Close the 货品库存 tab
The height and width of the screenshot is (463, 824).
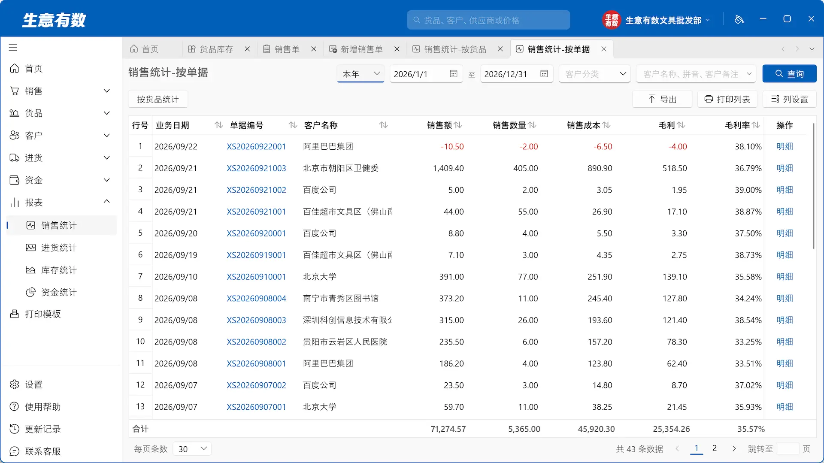tap(247, 49)
